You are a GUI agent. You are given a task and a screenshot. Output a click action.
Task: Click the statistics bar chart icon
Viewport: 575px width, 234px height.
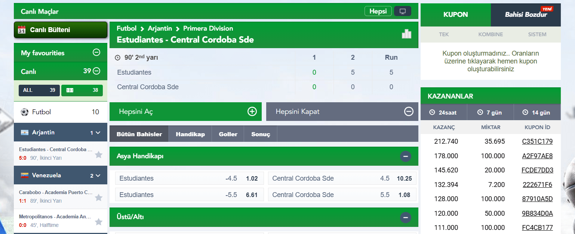pyautogui.click(x=406, y=34)
